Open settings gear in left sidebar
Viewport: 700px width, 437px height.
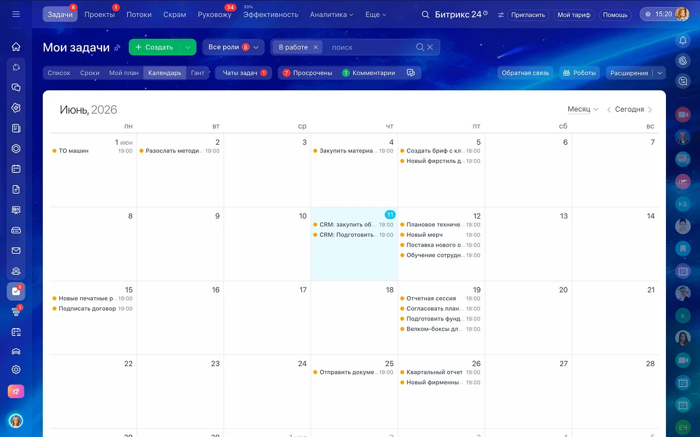tap(16, 370)
